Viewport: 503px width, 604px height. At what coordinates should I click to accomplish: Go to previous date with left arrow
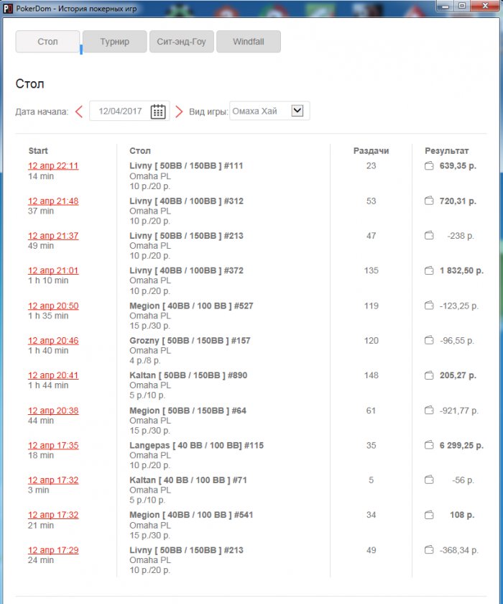pos(79,111)
